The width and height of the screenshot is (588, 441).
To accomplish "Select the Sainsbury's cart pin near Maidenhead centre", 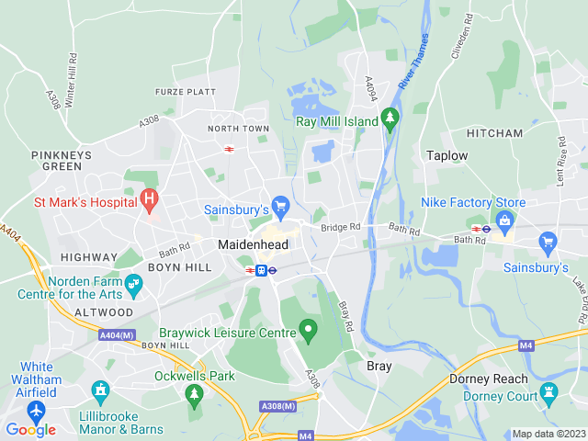I will 281,208.
